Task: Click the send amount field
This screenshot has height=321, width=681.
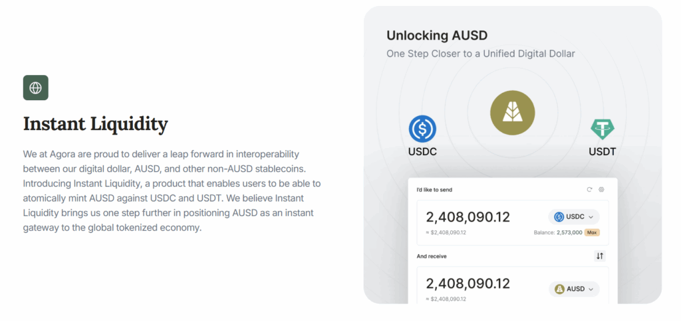Action: tap(468, 217)
